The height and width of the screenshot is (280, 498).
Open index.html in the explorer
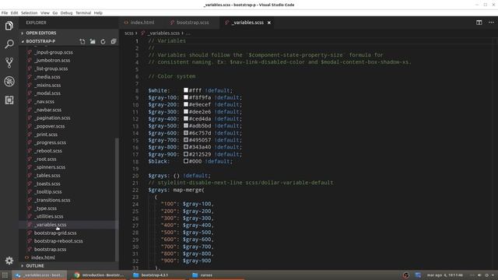[43, 257]
